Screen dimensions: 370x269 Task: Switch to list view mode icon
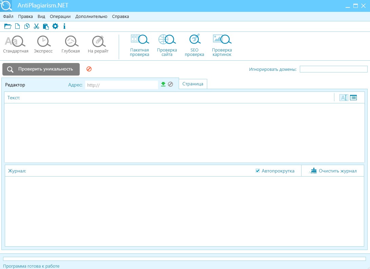coord(353,97)
